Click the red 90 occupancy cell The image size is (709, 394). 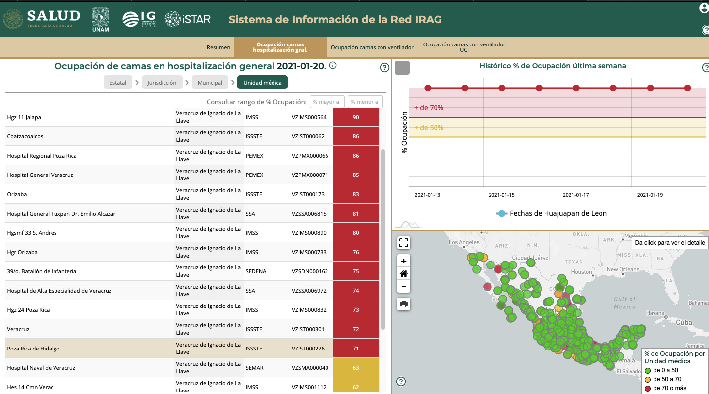(x=356, y=117)
